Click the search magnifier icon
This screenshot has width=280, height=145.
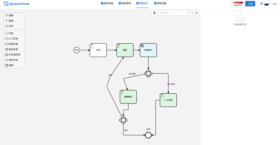click(x=190, y=13)
